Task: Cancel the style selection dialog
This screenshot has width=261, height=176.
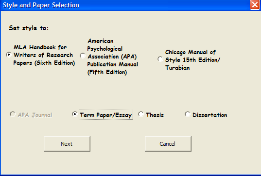Action: click(168, 144)
